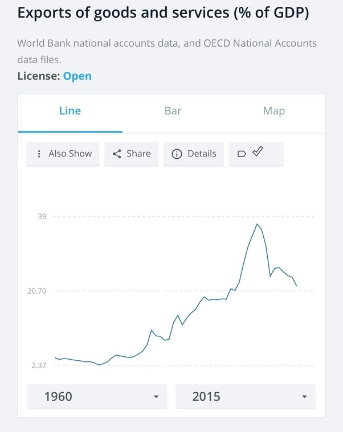Open the Details button

point(194,154)
